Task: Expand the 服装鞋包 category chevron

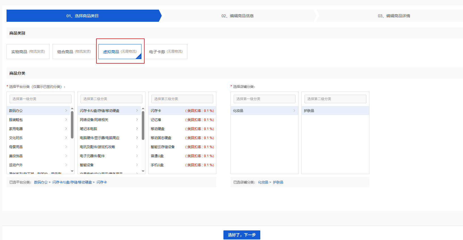Action: (66, 120)
